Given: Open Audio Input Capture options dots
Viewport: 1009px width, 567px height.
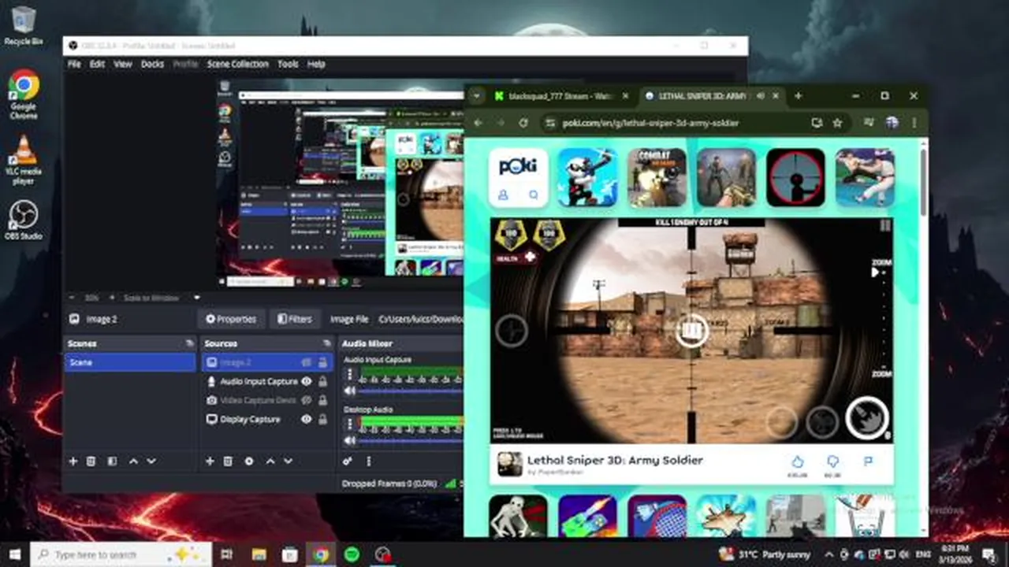Looking at the screenshot, I should pos(350,375).
